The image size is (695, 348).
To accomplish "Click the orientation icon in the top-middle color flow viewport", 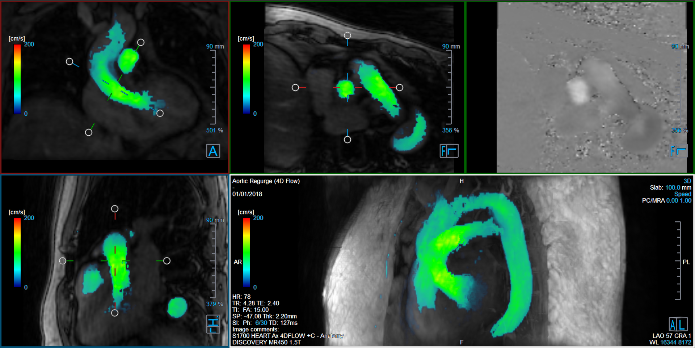I will point(449,151).
